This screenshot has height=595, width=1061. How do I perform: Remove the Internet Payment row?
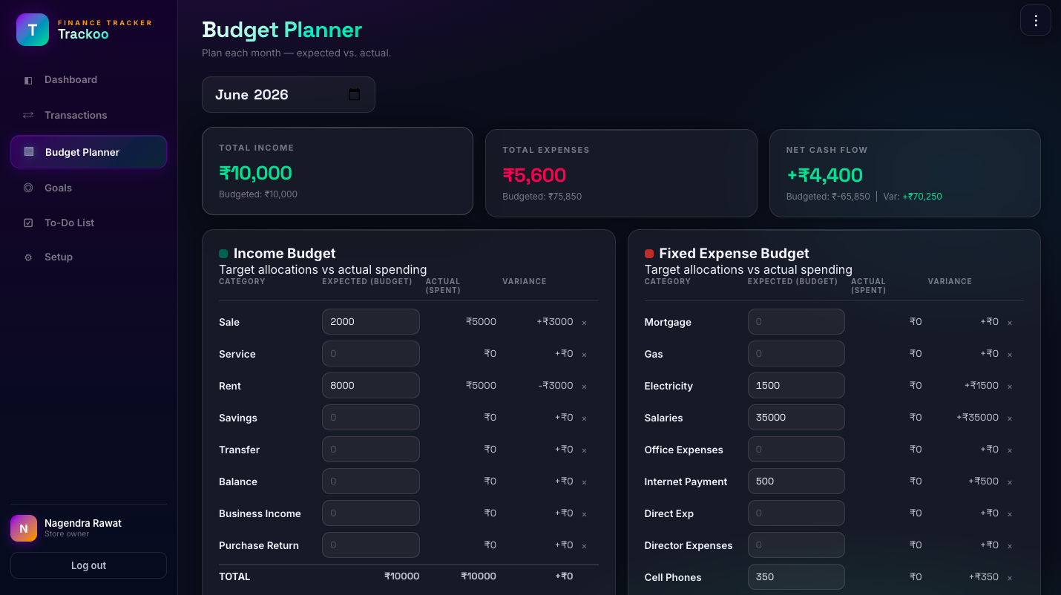(x=1010, y=482)
